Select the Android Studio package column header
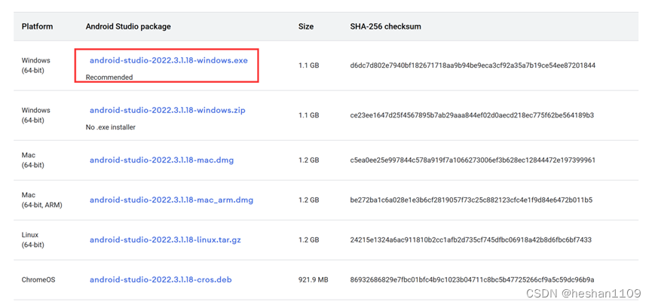The width and height of the screenshot is (652, 305). 128,26
